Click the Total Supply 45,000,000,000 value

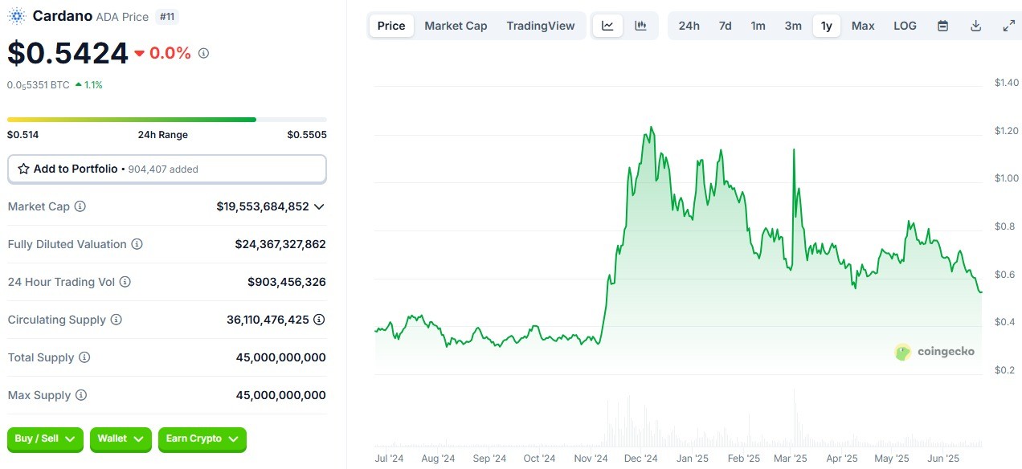(x=281, y=357)
